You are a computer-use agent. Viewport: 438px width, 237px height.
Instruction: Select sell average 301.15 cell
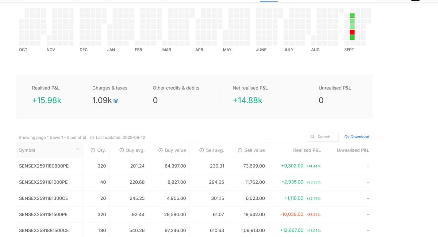point(217,198)
